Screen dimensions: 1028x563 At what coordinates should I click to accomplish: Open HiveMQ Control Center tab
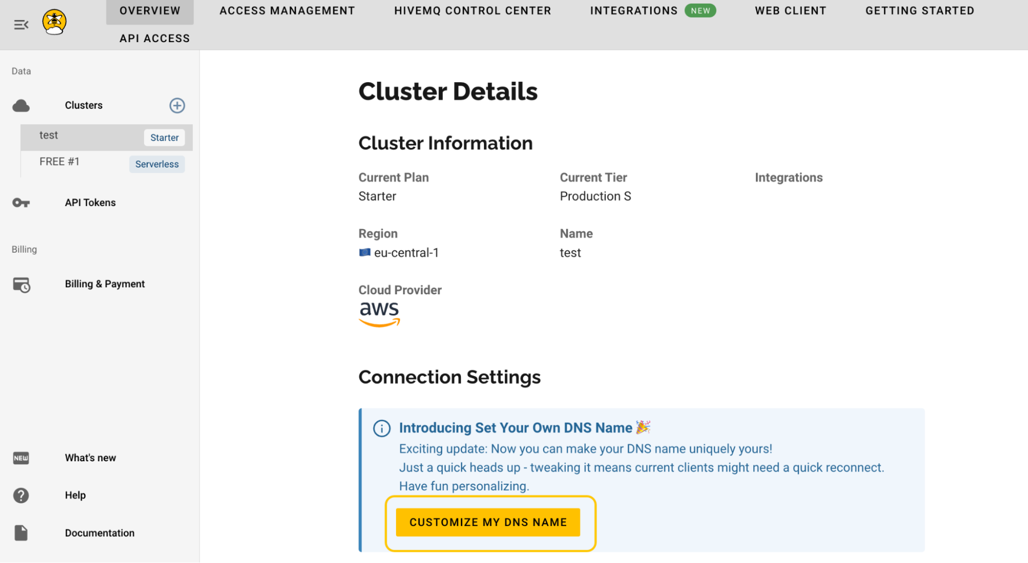pyautogui.click(x=473, y=11)
